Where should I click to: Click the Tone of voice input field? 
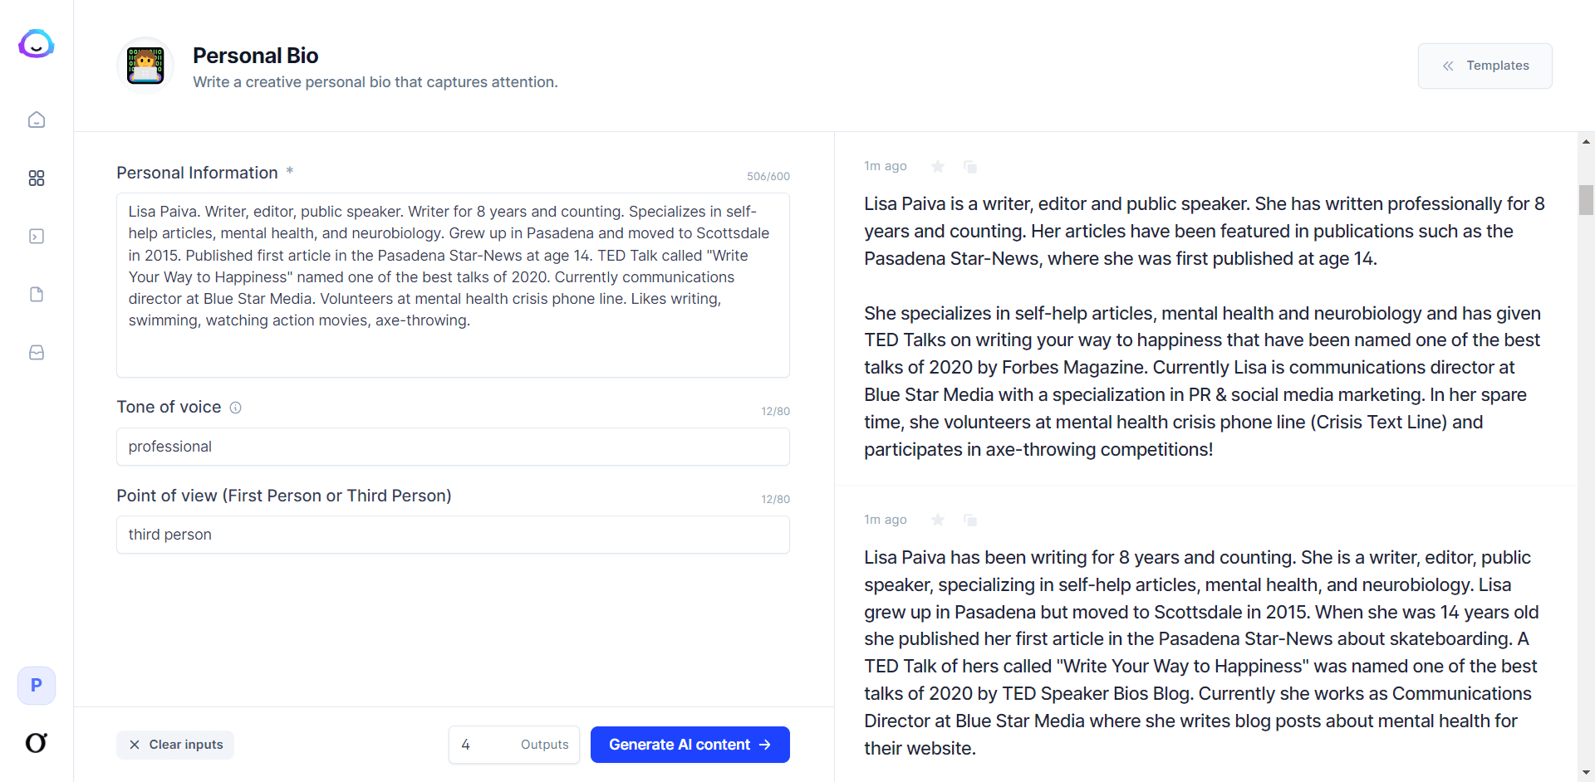tap(453, 447)
